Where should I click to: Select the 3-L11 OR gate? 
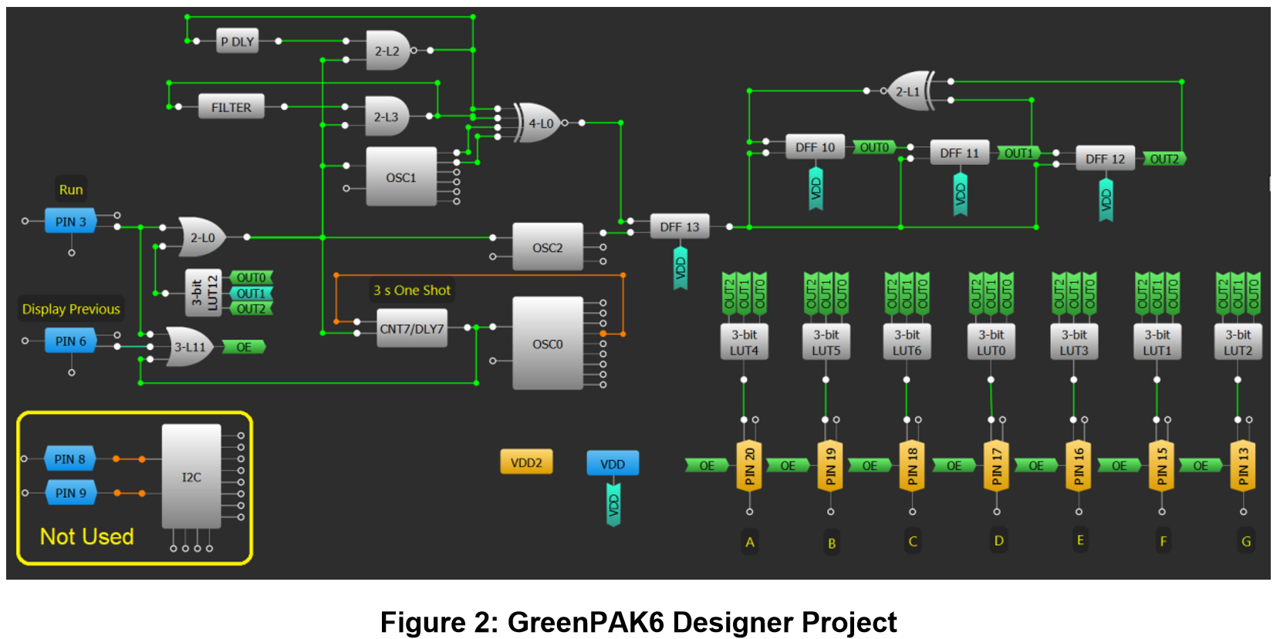(x=190, y=347)
